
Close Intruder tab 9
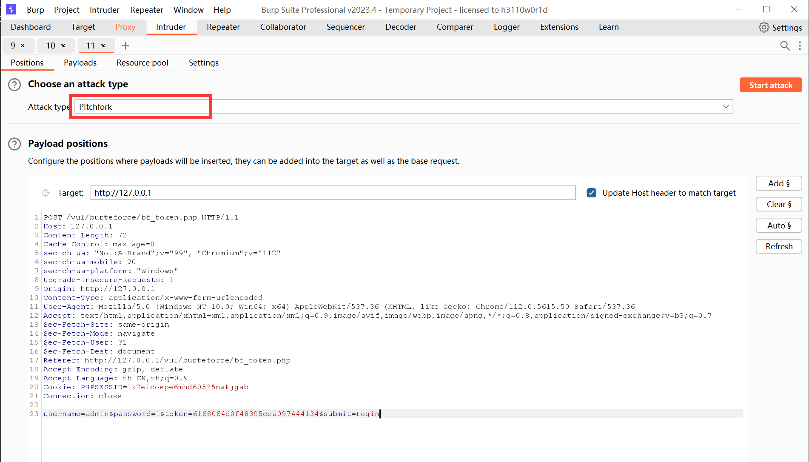pyautogui.click(x=23, y=46)
